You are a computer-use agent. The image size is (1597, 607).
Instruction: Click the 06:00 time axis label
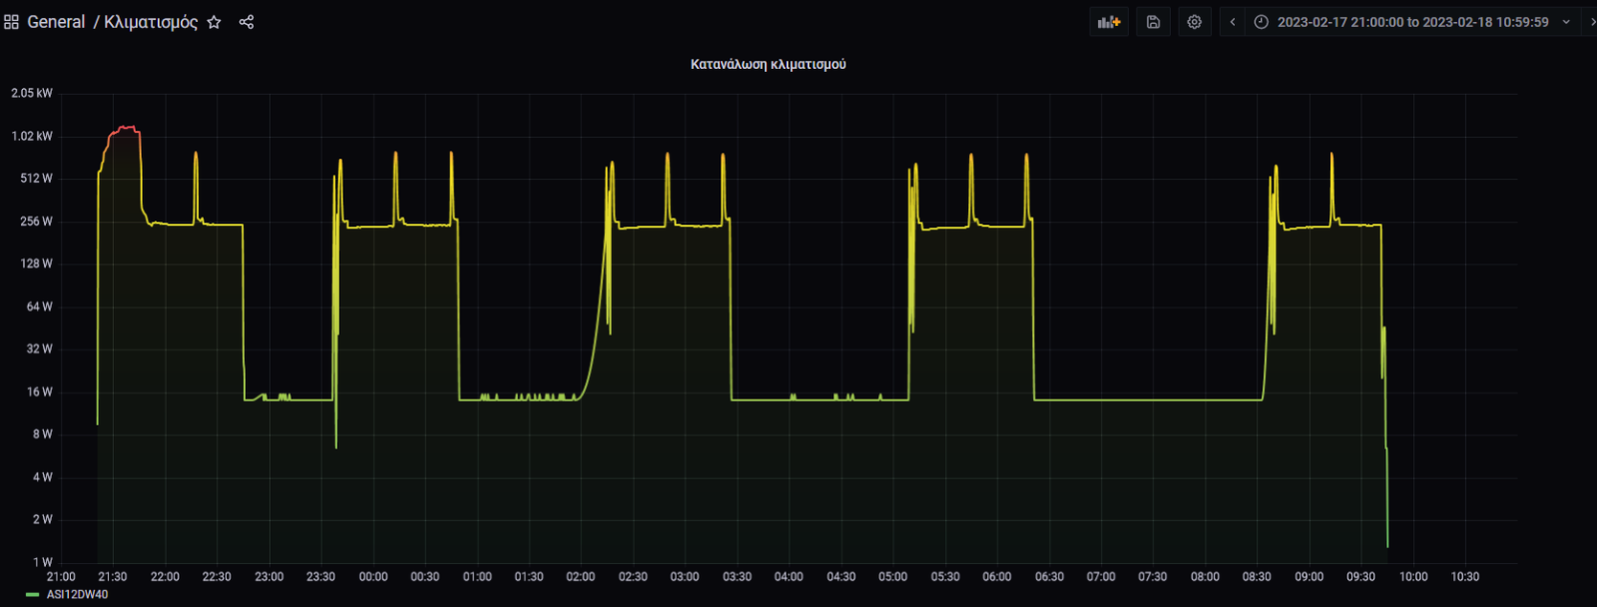pyautogui.click(x=997, y=577)
